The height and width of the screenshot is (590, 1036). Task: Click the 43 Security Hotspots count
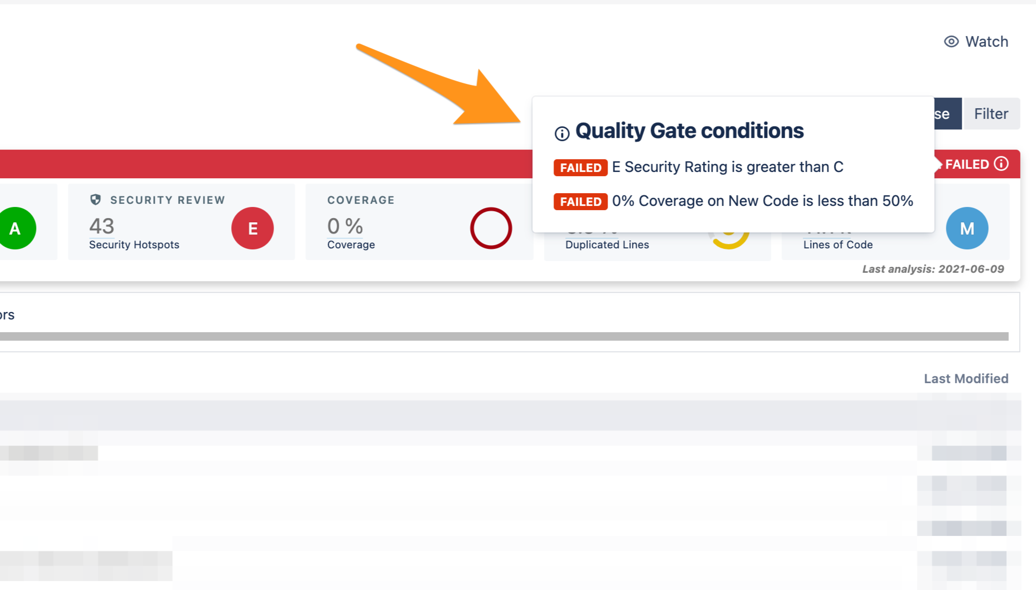[102, 227]
